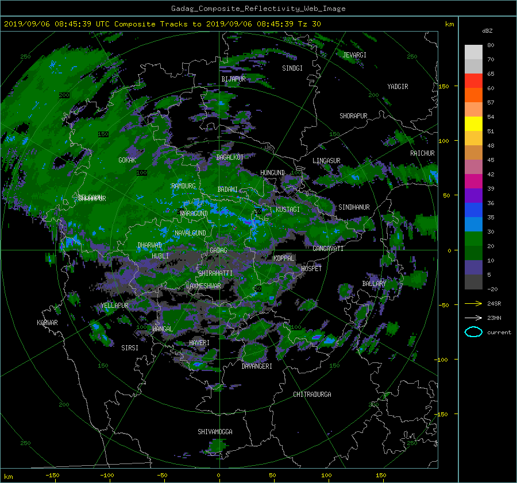The height and width of the screenshot is (483, 517).
Task: Click the 80 dBZ light grey swatch
Action: tap(473, 52)
